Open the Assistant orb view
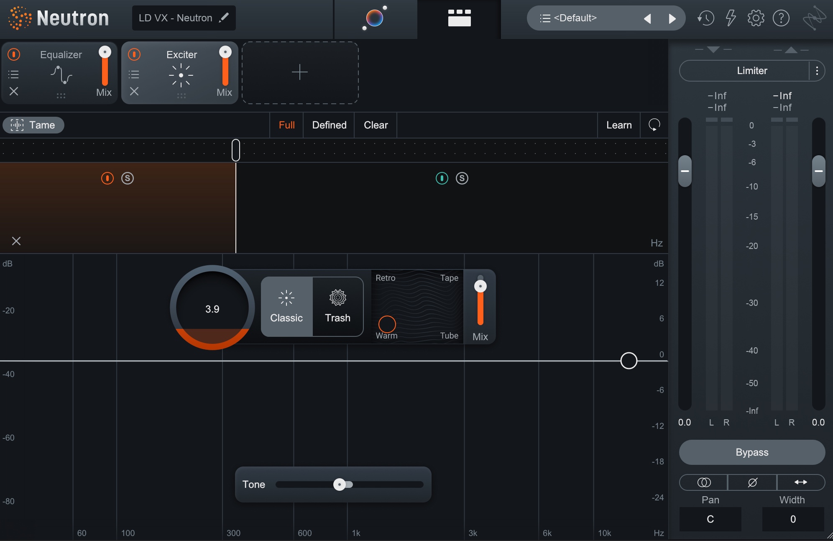Screen dimensions: 833x541 (x=375, y=18)
